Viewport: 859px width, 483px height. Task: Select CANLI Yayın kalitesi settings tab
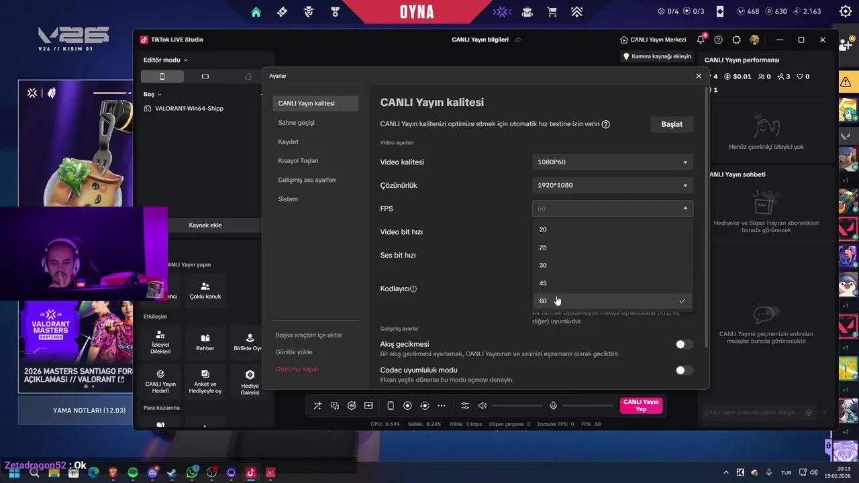click(315, 103)
